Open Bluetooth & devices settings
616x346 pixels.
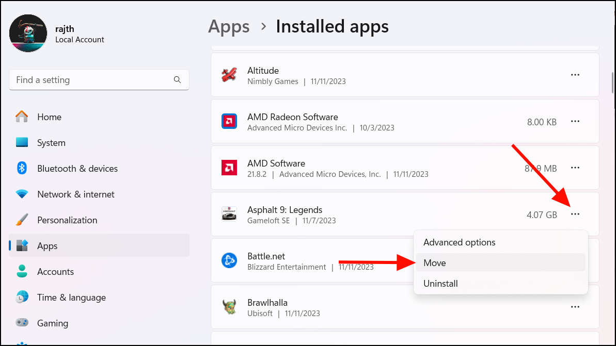99,168
